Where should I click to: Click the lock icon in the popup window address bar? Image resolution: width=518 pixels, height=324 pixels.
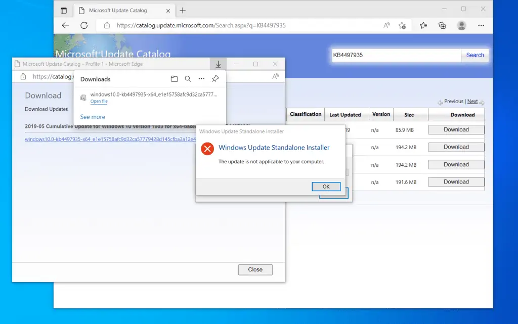pos(23,76)
